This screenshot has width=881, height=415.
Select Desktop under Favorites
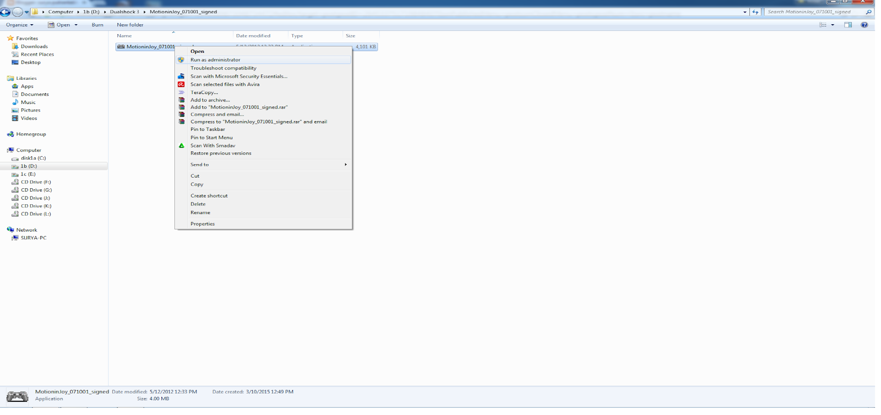[x=30, y=63]
